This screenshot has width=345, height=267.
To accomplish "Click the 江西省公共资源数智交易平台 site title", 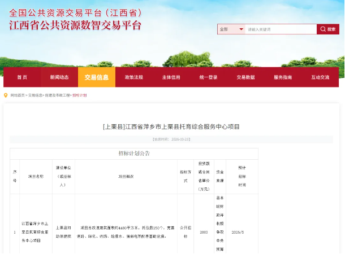I will pyautogui.click(x=75, y=25).
